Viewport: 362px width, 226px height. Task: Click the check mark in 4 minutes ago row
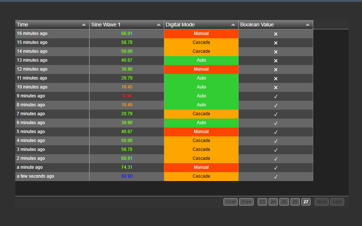[276, 141]
